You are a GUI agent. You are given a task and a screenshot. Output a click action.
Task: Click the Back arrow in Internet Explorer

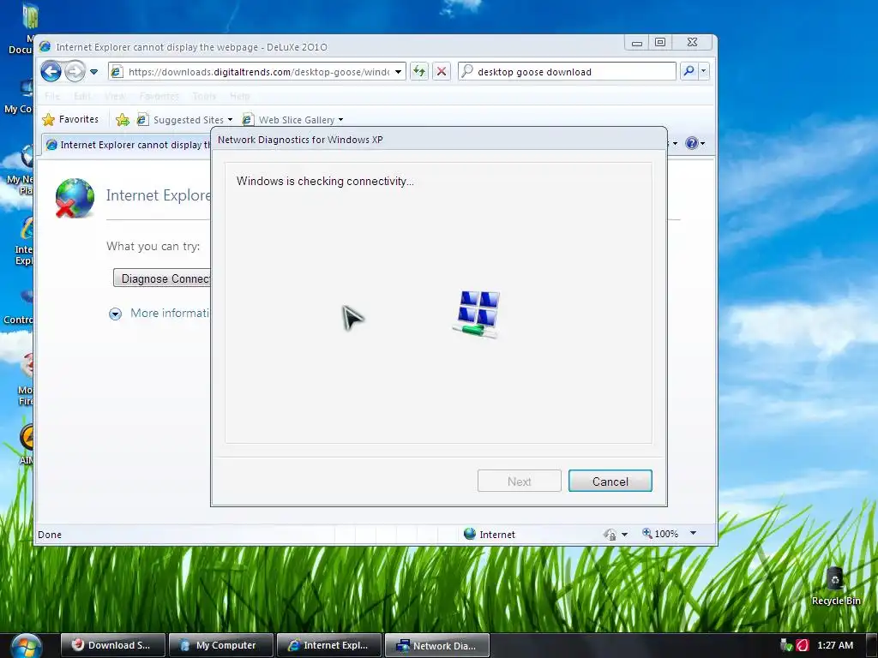51,72
